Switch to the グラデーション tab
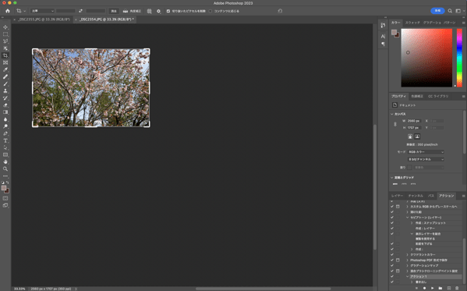Screen dimensions: 467x291 432,23
